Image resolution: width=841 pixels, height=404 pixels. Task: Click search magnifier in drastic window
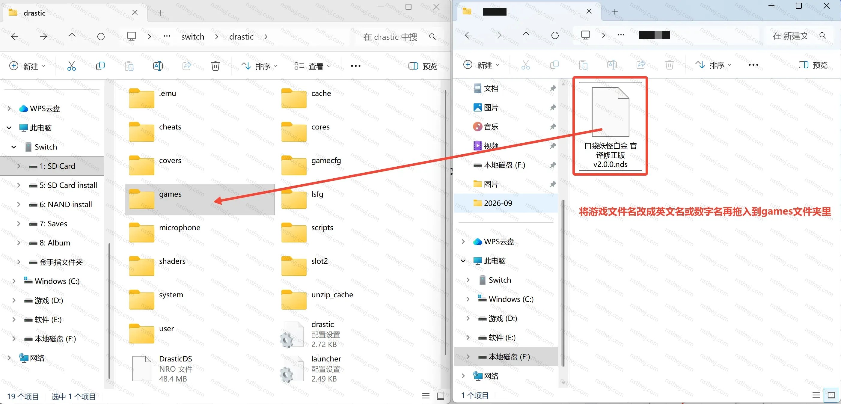coord(432,37)
